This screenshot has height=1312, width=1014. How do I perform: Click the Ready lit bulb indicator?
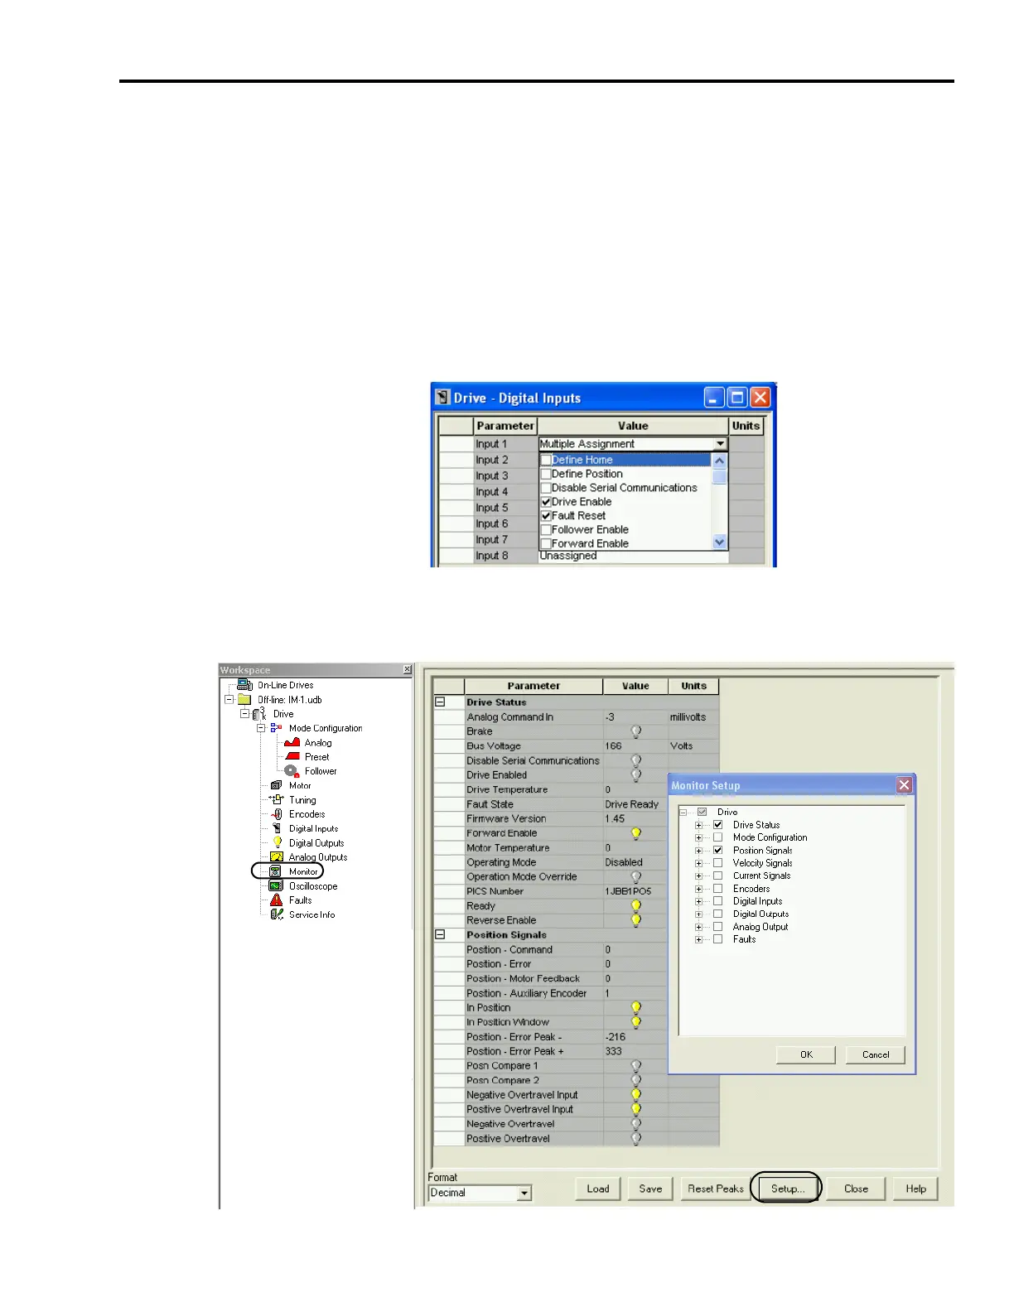(636, 906)
